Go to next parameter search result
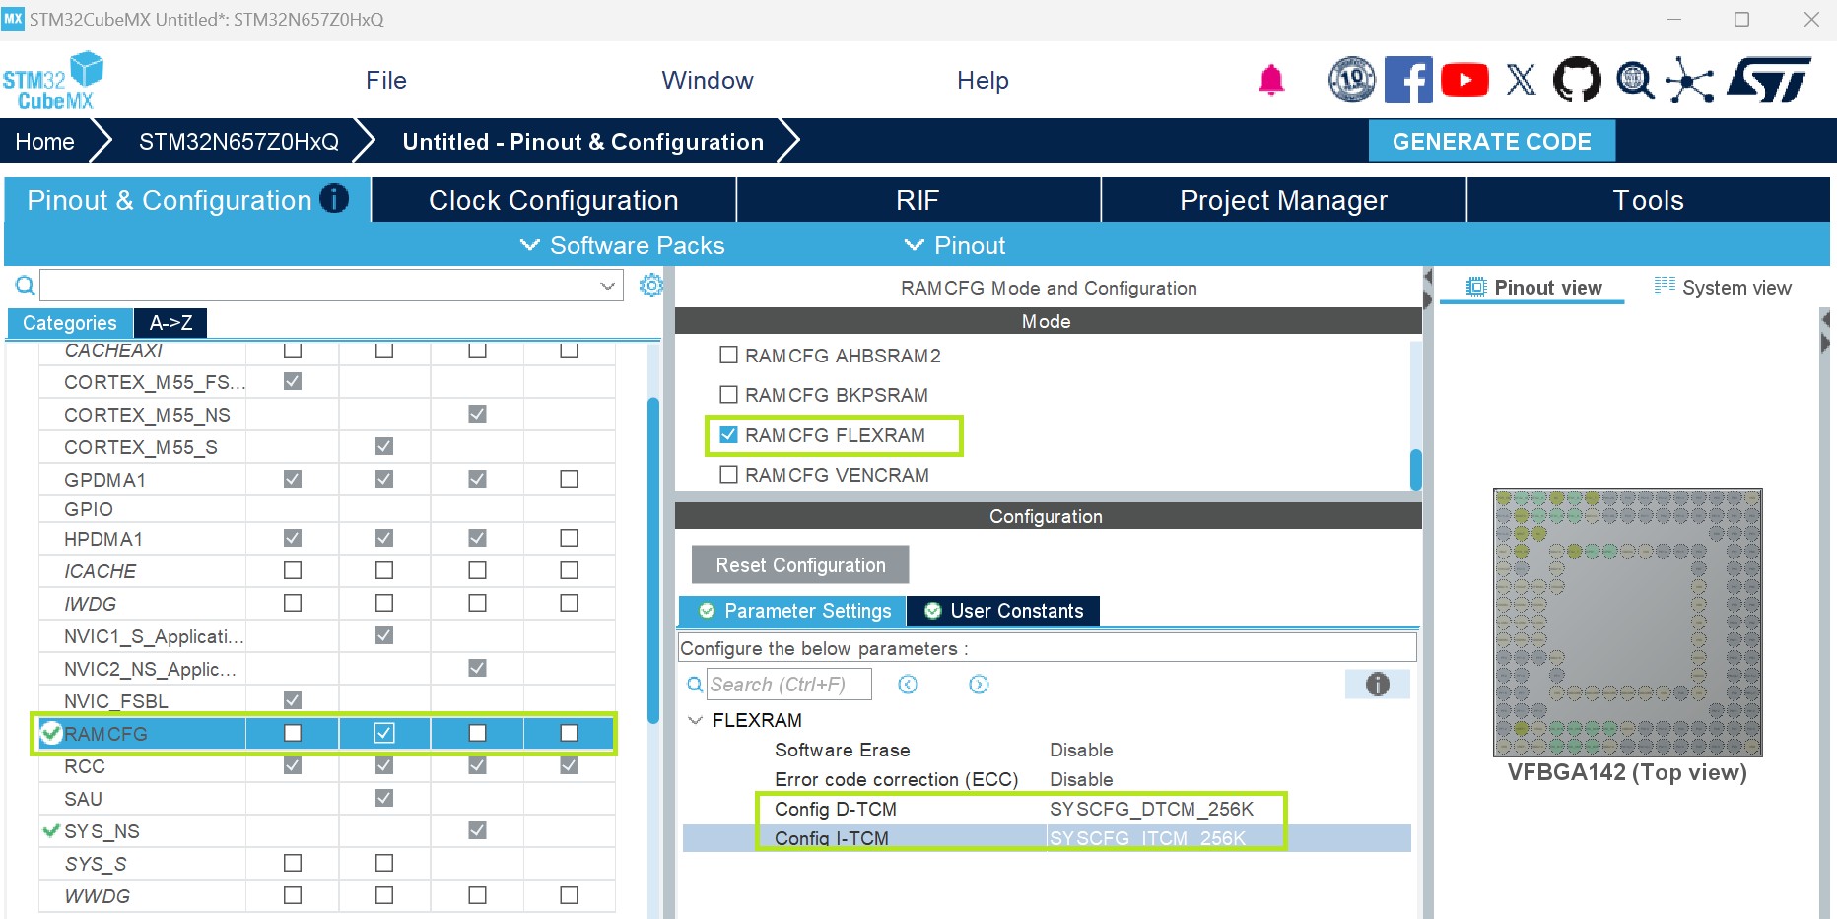1837x919 pixels. (979, 685)
